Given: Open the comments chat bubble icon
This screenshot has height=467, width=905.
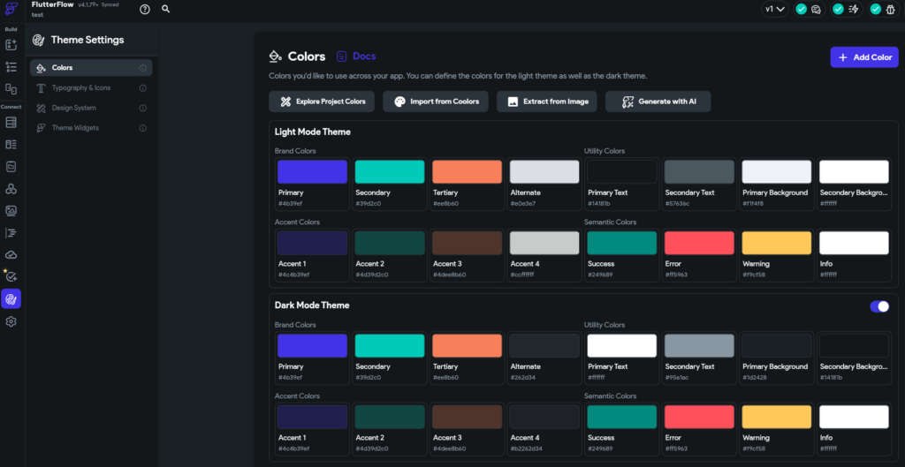Looking at the screenshot, I should 816,9.
